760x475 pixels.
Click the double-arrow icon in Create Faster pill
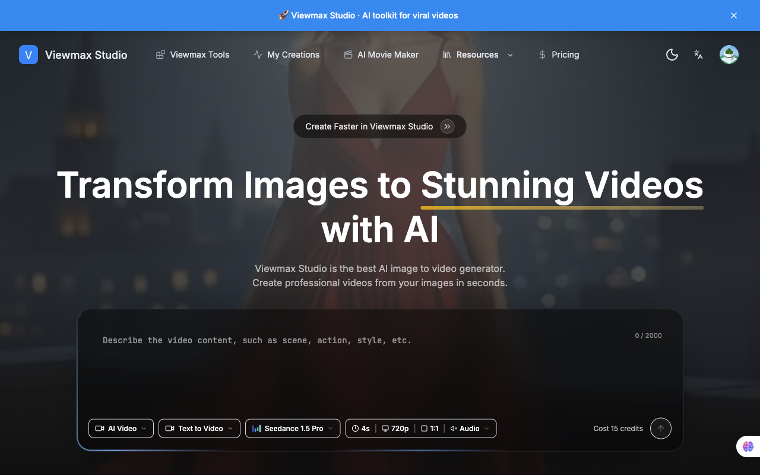point(448,126)
